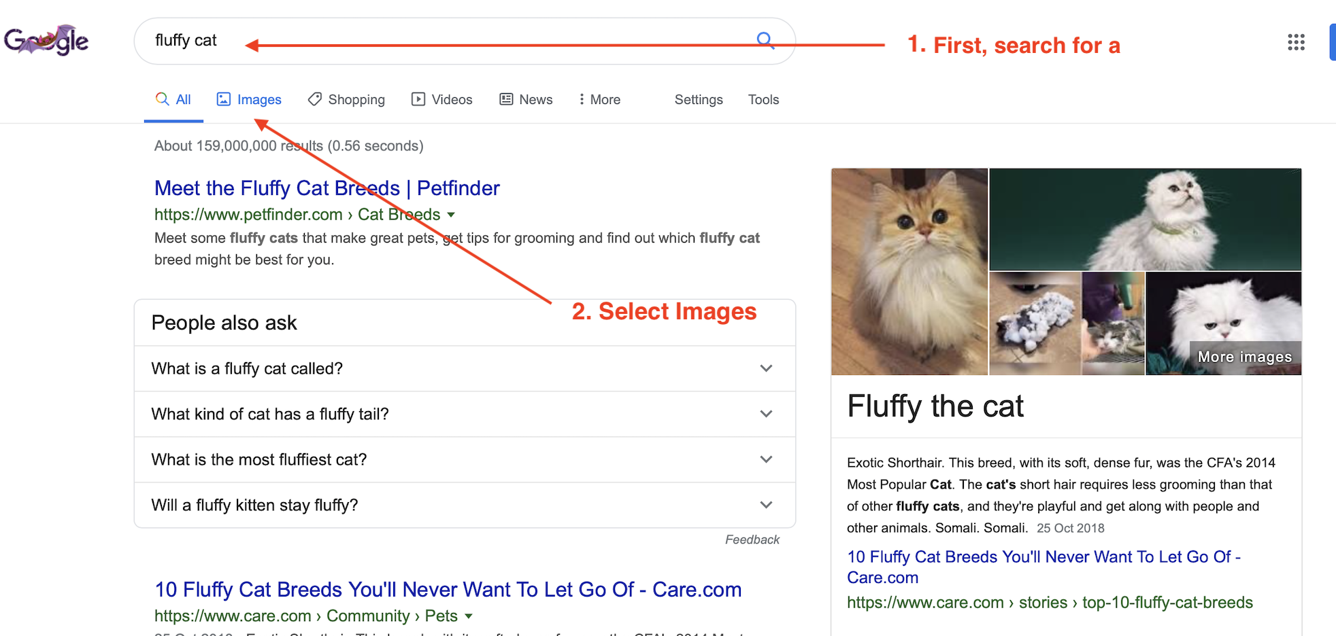
Task: Select the All search tab
Action: (173, 100)
